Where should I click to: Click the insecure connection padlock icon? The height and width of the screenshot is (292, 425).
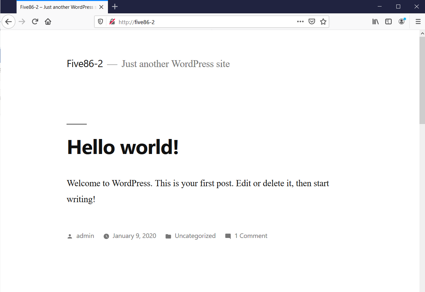(112, 22)
